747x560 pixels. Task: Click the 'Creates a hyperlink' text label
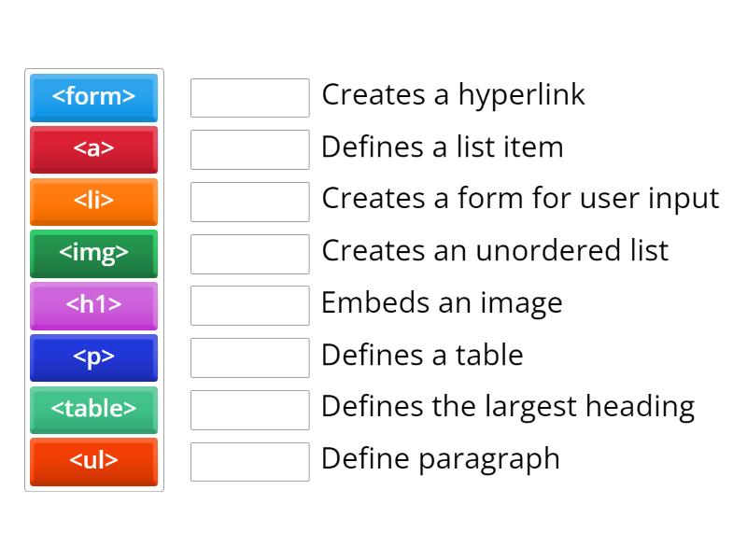[x=453, y=94]
